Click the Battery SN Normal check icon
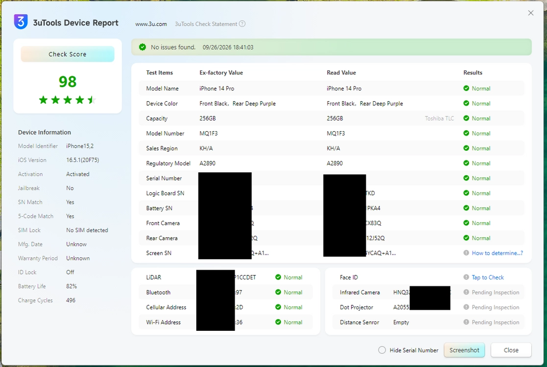This screenshot has height=367, width=547. (466, 208)
